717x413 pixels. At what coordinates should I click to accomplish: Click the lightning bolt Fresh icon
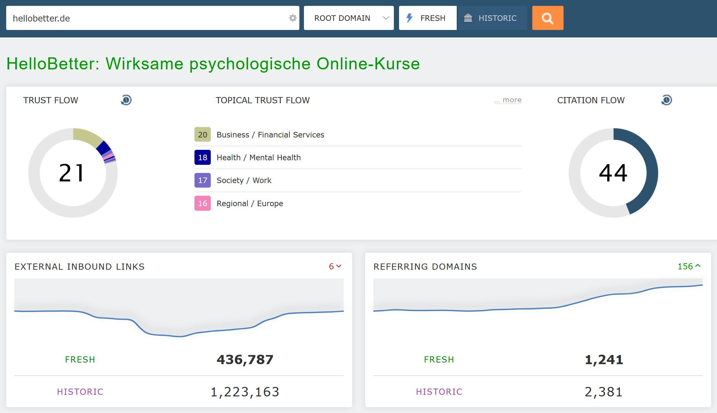[409, 18]
